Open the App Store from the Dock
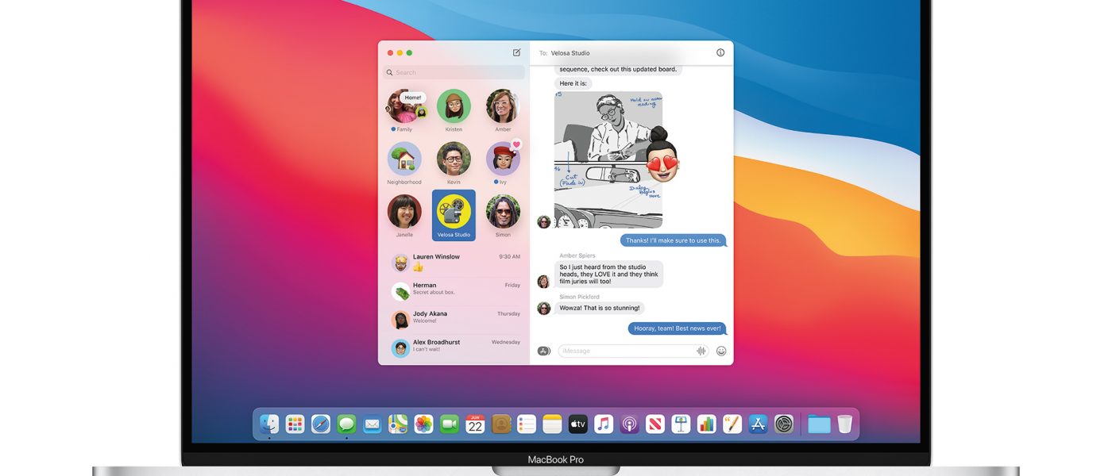Screen dimensions: 1112x476 pos(759,424)
